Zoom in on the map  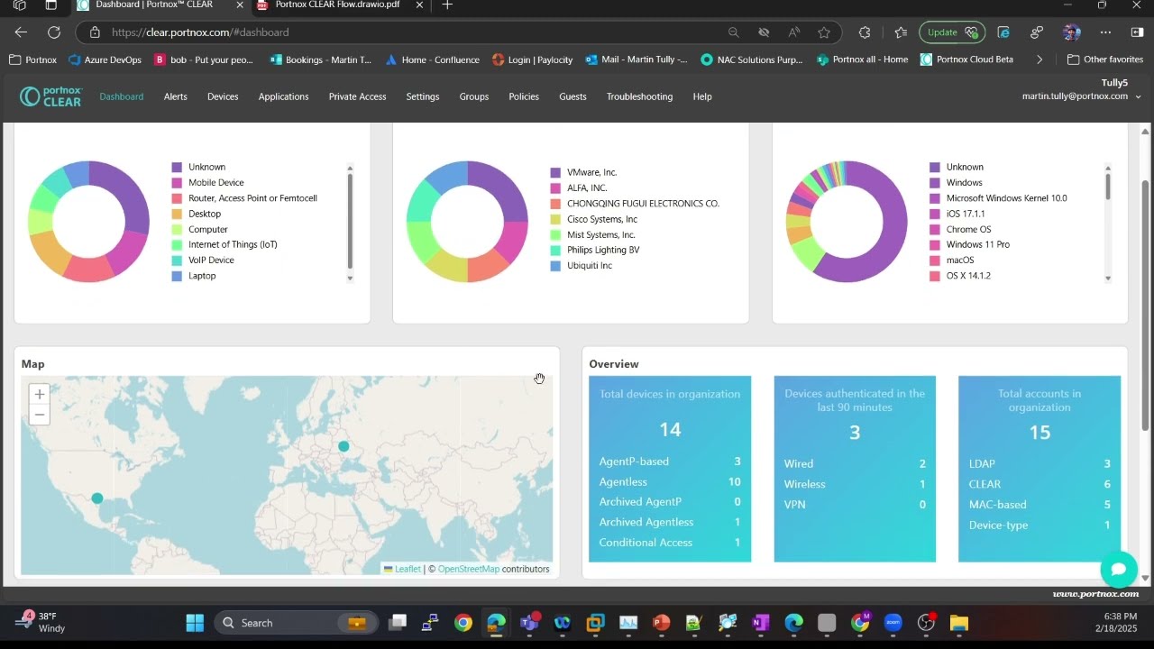click(x=39, y=394)
